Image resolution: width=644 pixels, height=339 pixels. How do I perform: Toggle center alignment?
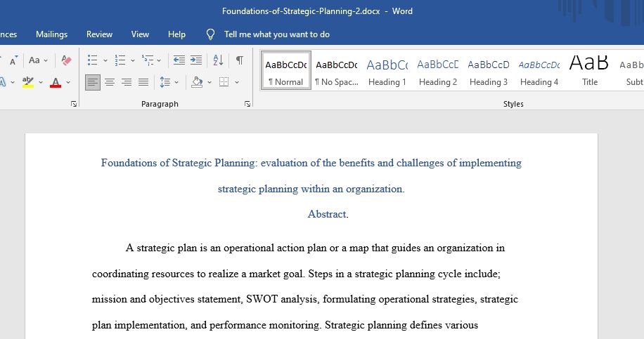click(x=109, y=82)
